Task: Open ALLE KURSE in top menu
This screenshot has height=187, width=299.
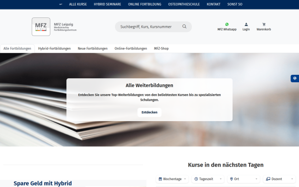Action: (78, 4)
